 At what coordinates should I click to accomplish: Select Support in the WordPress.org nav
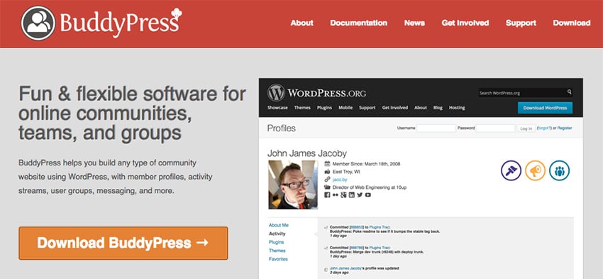(367, 108)
